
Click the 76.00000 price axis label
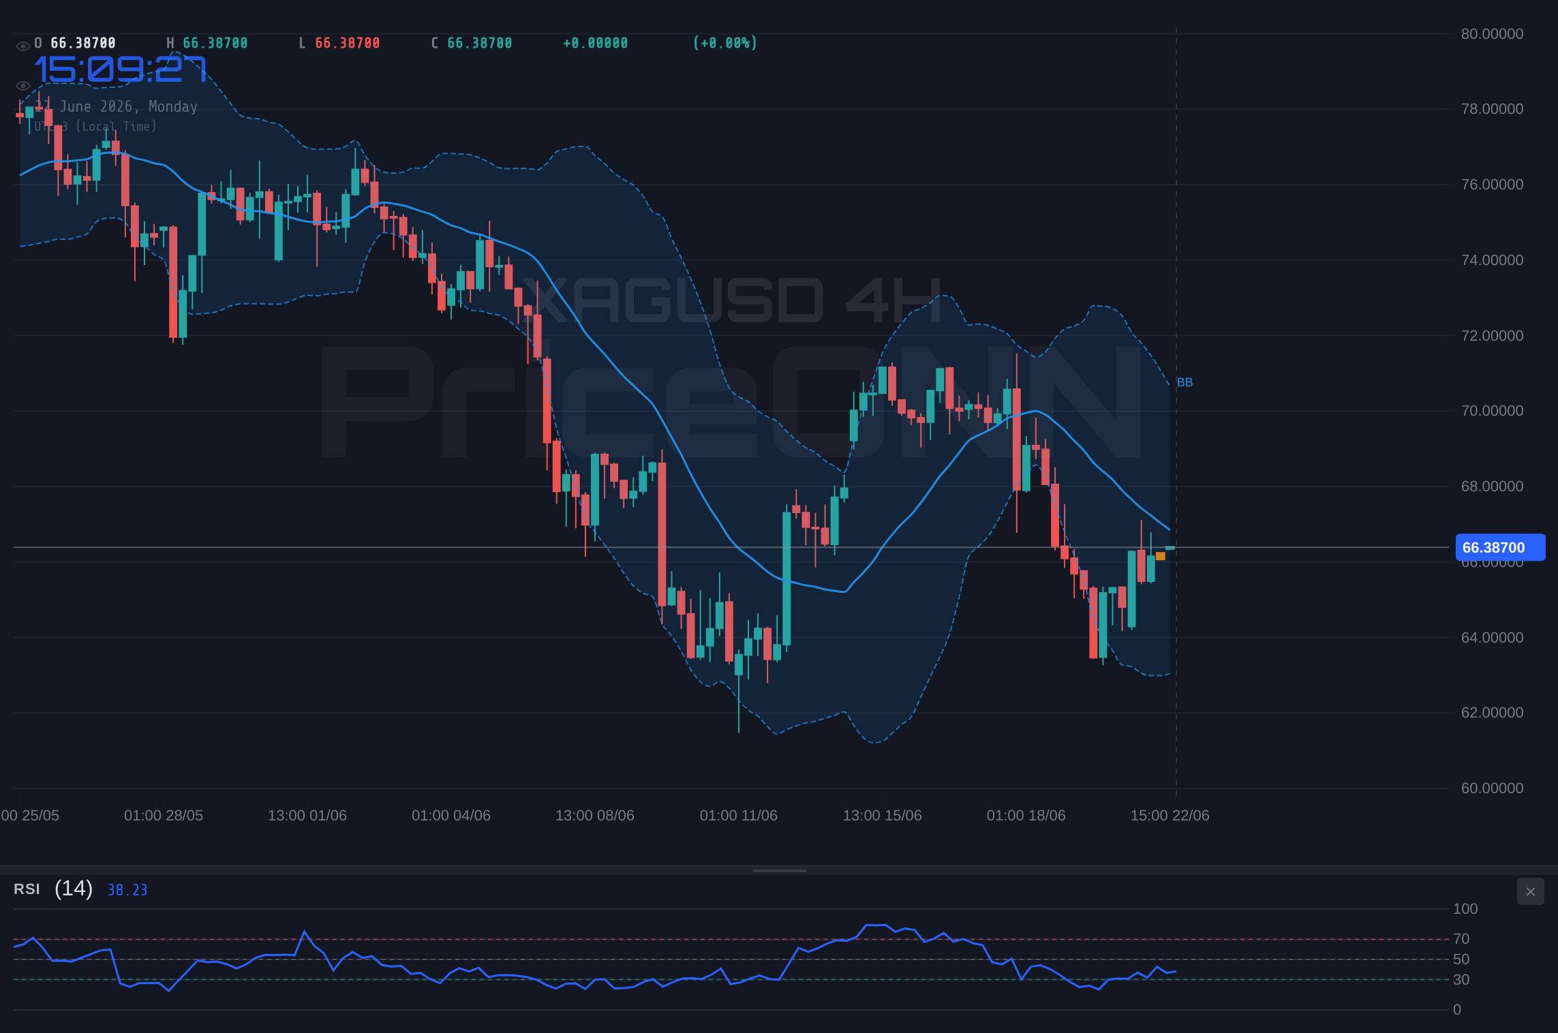click(x=1492, y=185)
